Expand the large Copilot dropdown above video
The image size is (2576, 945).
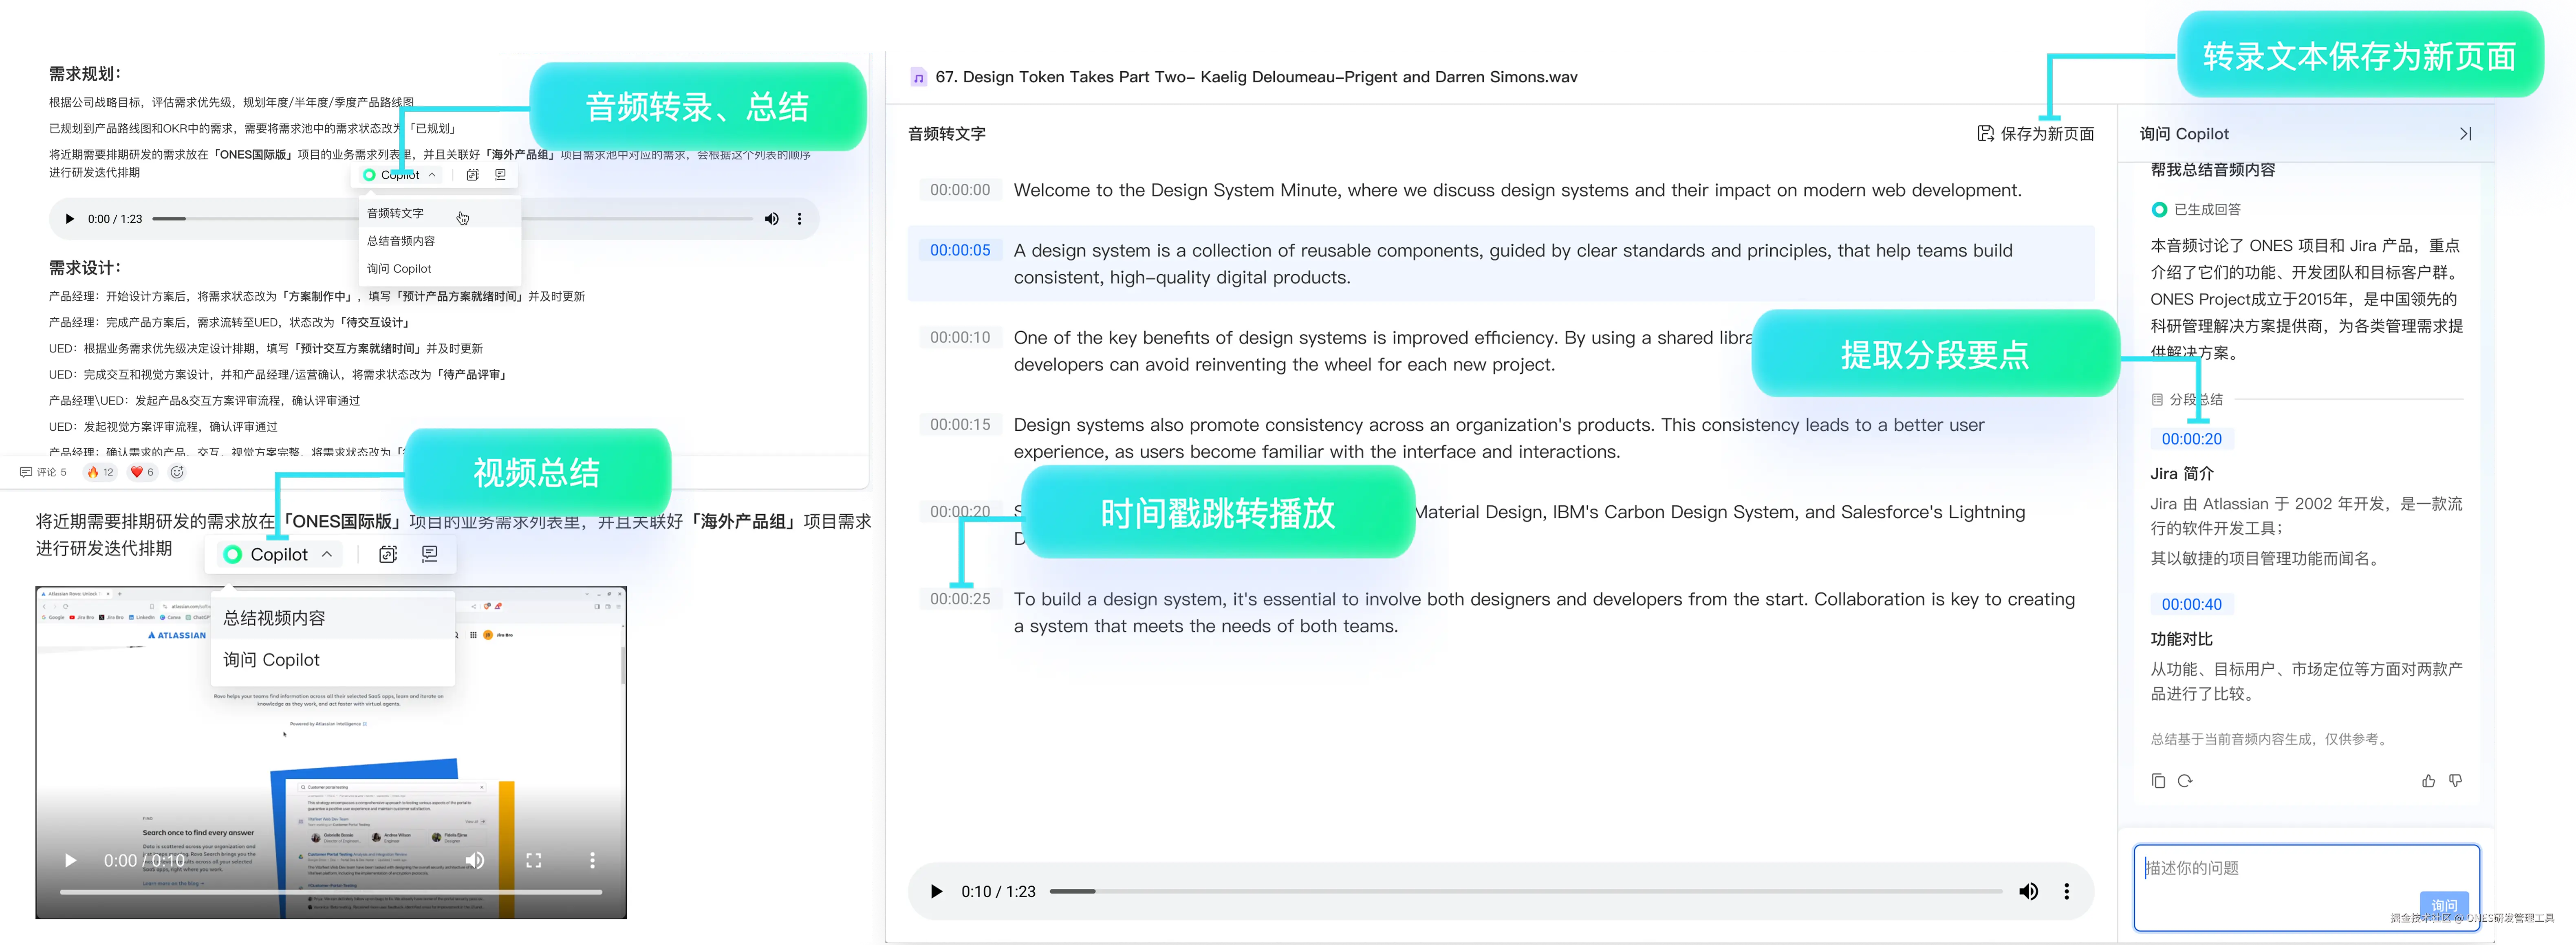[x=279, y=554]
